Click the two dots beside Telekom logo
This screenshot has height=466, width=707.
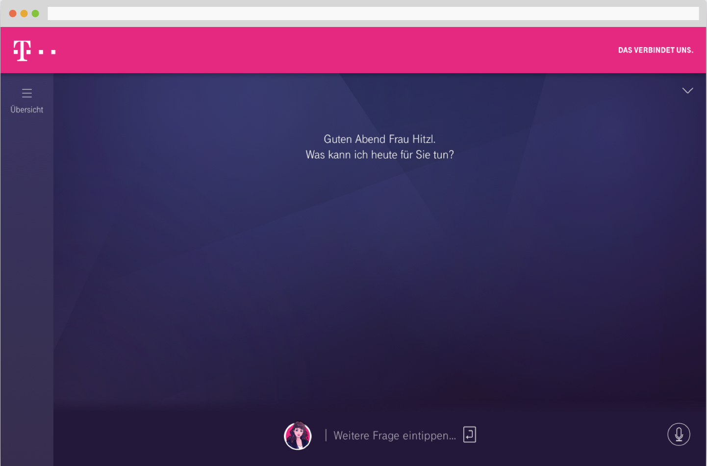click(47, 52)
